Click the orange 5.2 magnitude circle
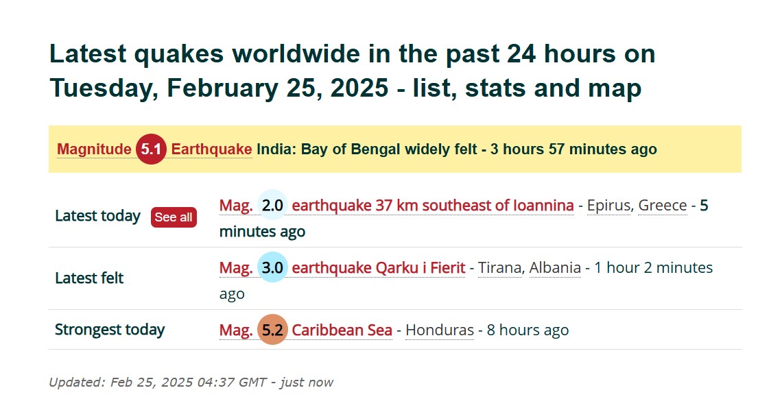Screen dimensions: 758x399 pos(272,330)
